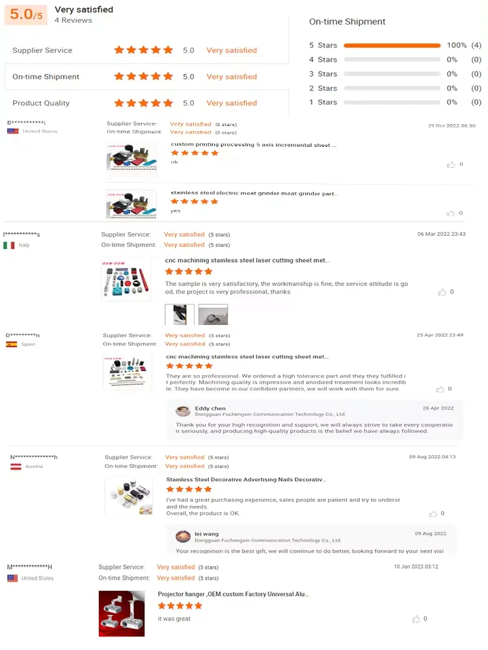Give thumbs-up to Spain reviewer's comment
This screenshot has height=650, width=488.
[440, 389]
